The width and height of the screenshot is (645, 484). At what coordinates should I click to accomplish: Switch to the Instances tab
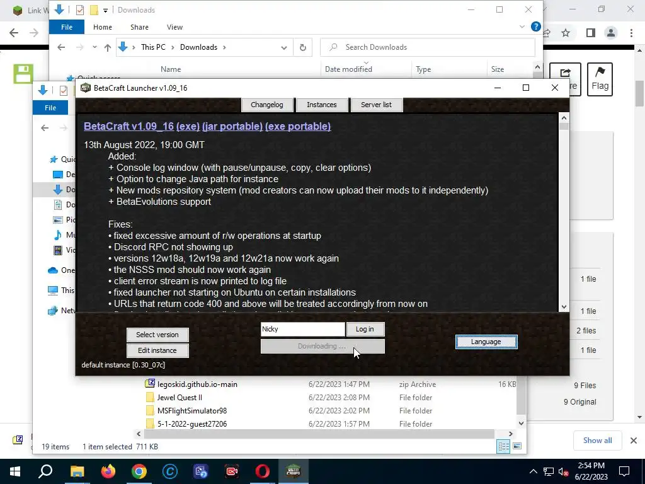(322, 105)
